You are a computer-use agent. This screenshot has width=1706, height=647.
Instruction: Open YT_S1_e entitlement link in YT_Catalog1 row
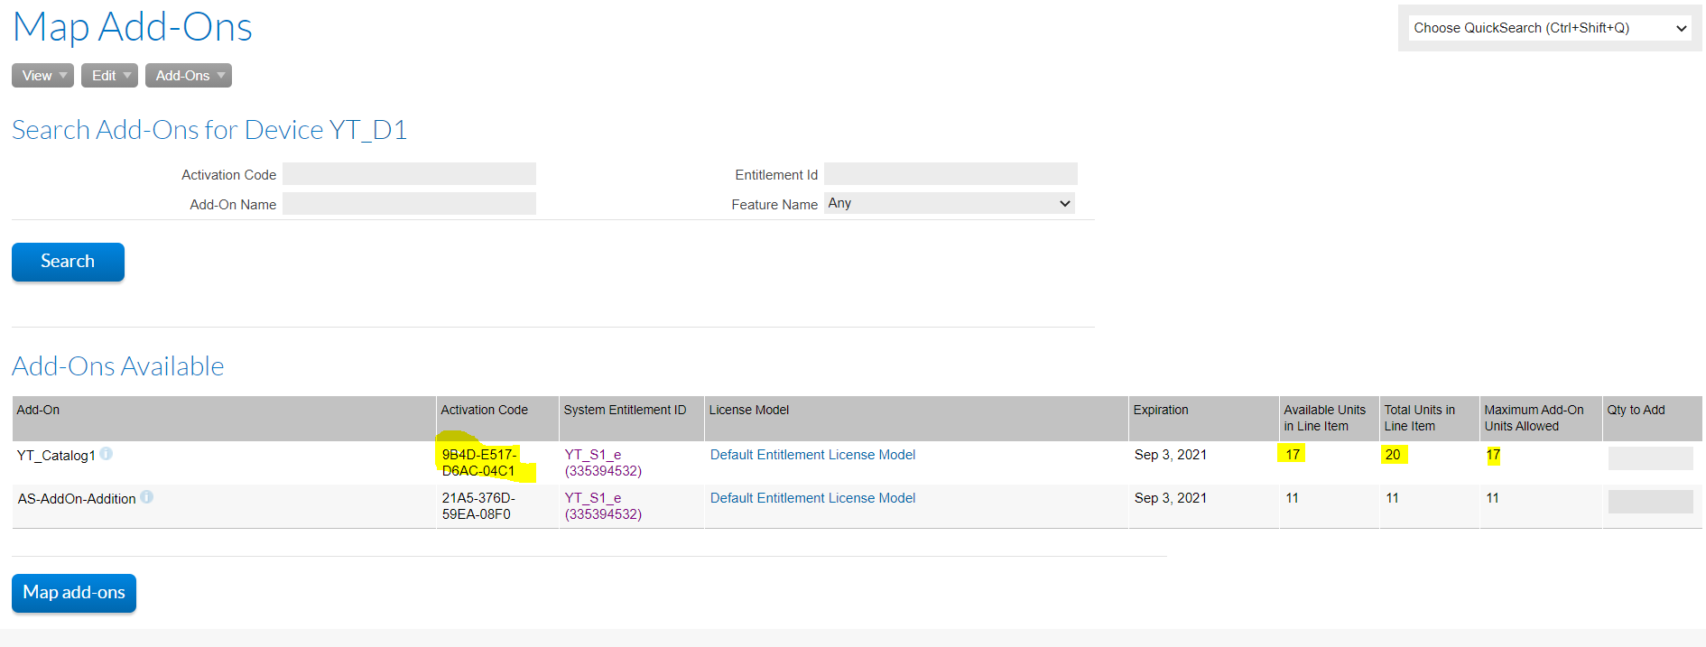603,463
